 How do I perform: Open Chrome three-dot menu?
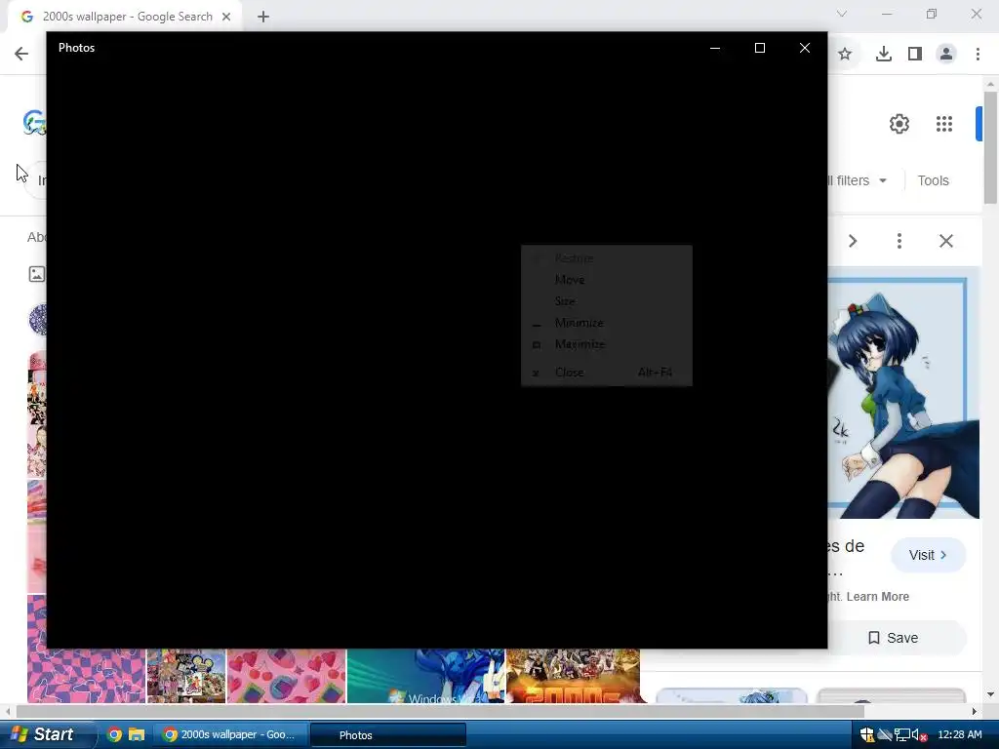click(978, 55)
